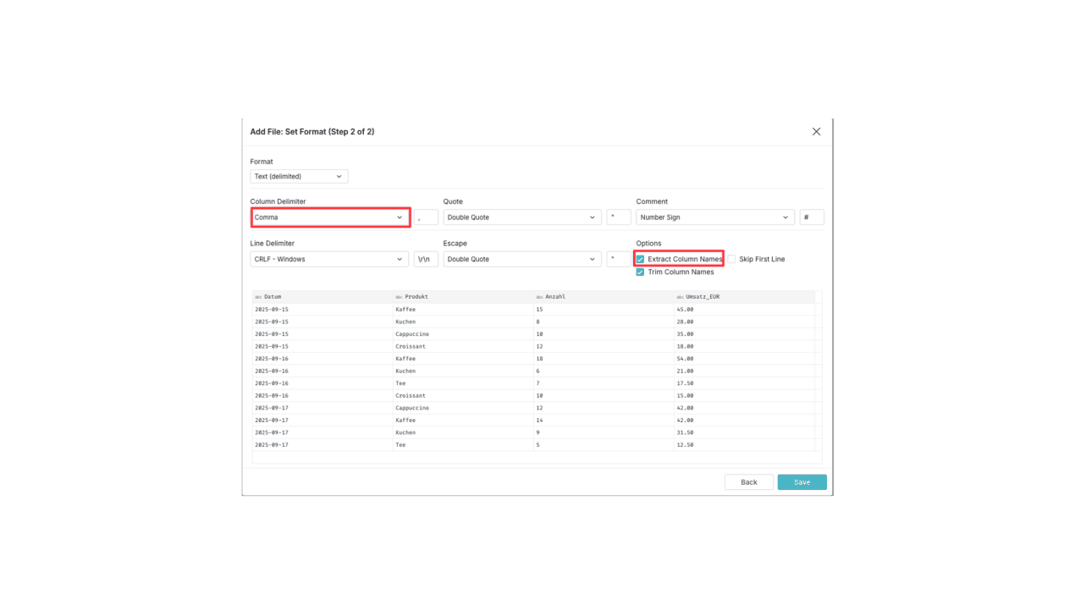
Task: Expand the Column Delimiter Comma dropdown
Action: 330,217
